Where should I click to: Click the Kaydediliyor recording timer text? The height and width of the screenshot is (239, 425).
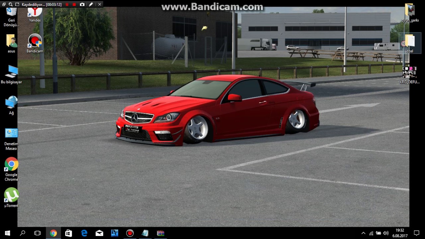[42, 5]
